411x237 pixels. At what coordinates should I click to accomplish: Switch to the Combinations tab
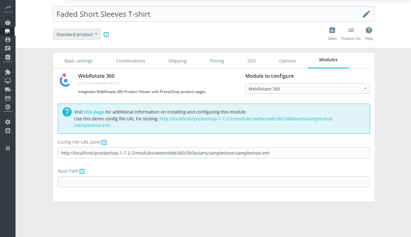pos(130,61)
